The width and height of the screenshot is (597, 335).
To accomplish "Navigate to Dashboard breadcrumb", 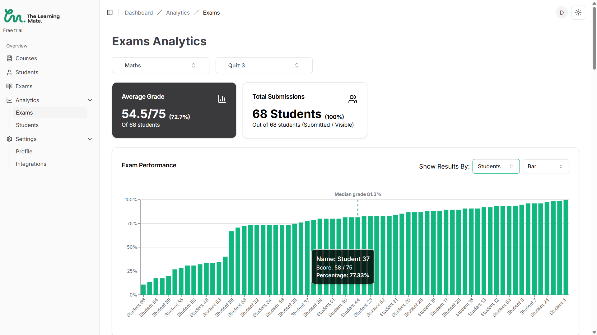I will (x=139, y=13).
